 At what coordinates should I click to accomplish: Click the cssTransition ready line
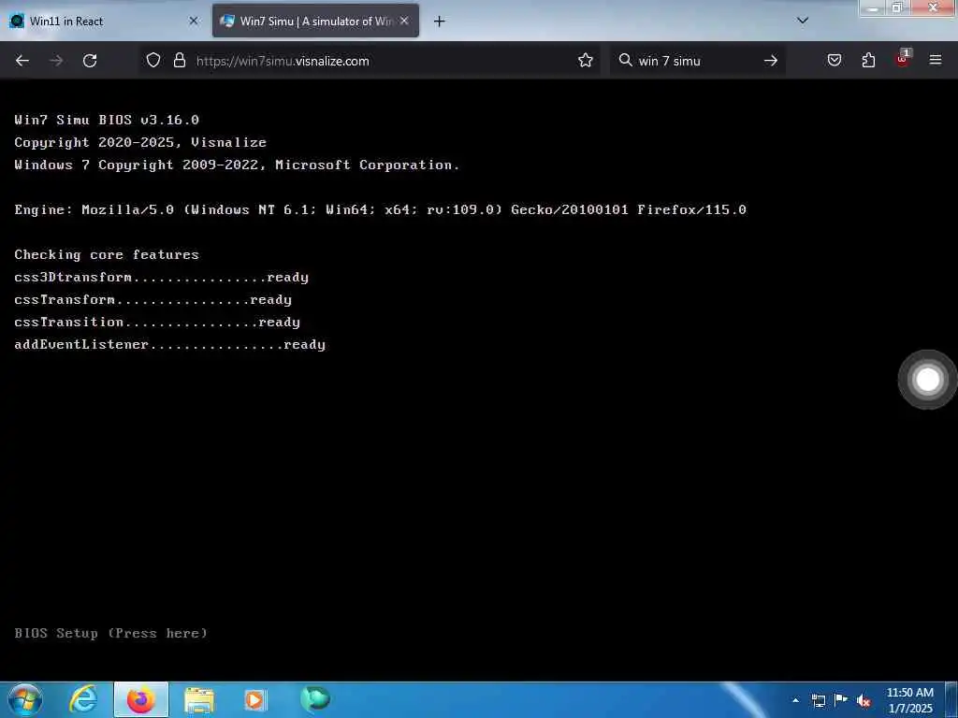(157, 322)
